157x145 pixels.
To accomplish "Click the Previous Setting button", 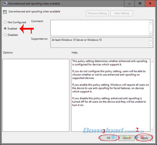I will [x=97, y=13].
